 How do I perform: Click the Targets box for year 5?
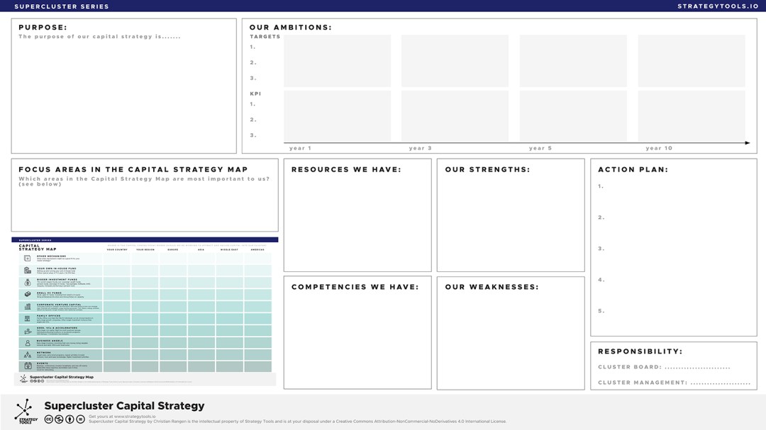[573, 60]
